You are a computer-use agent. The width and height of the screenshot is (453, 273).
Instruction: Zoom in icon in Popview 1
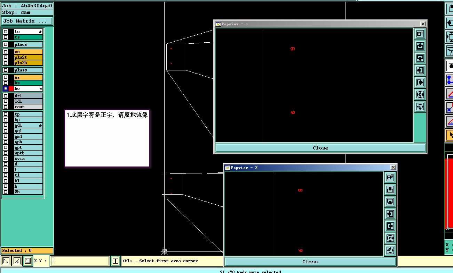tap(420, 94)
